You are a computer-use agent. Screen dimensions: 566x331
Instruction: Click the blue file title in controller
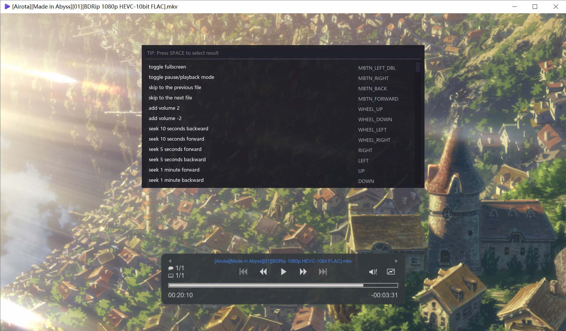click(283, 261)
